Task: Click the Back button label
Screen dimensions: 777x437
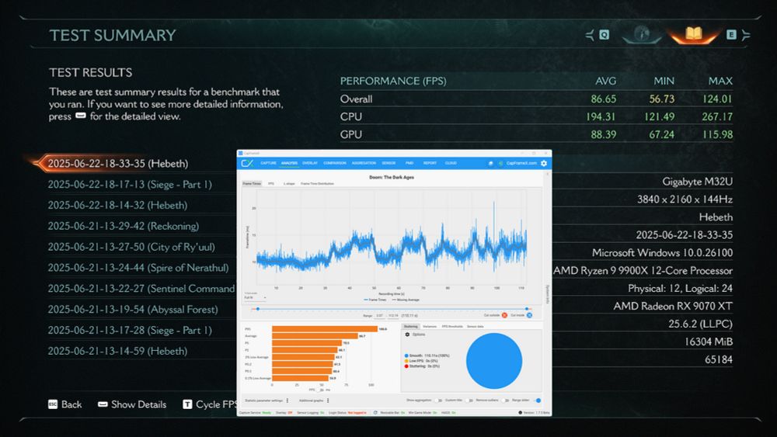Action: 71,404
